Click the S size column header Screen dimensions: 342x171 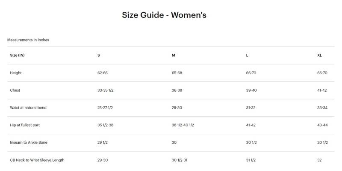99,55
